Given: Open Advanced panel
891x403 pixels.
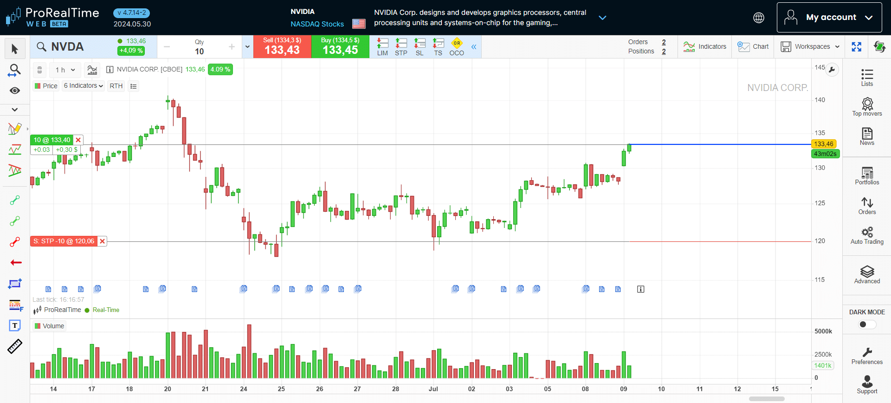Looking at the screenshot, I should 867,275.
